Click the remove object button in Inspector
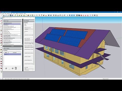This screenshot has height=91, width=122. tap(12, 68)
